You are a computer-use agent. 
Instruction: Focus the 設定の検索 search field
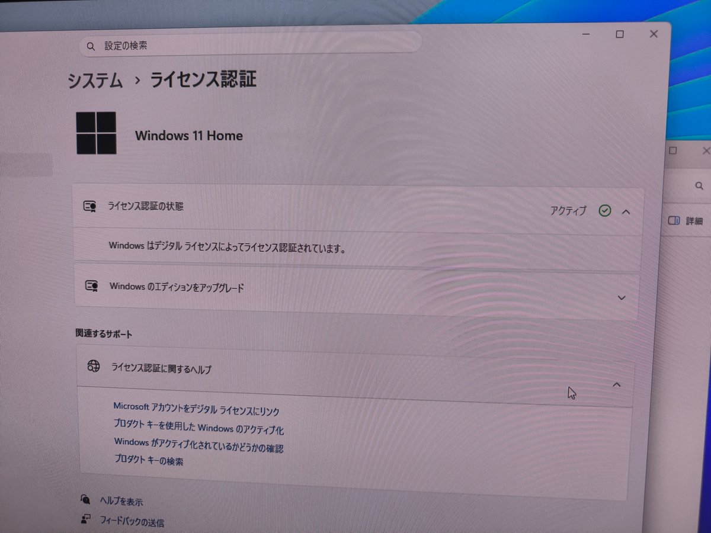(250, 44)
